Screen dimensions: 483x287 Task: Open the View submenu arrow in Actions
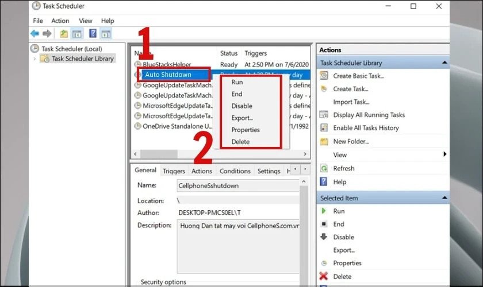point(444,154)
